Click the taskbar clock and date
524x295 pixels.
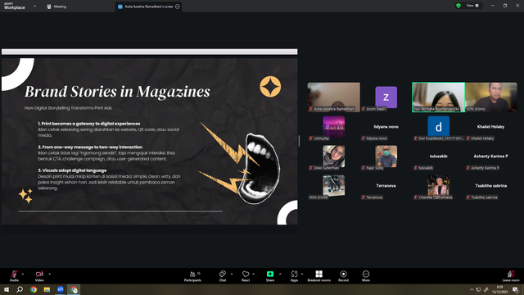point(500,289)
